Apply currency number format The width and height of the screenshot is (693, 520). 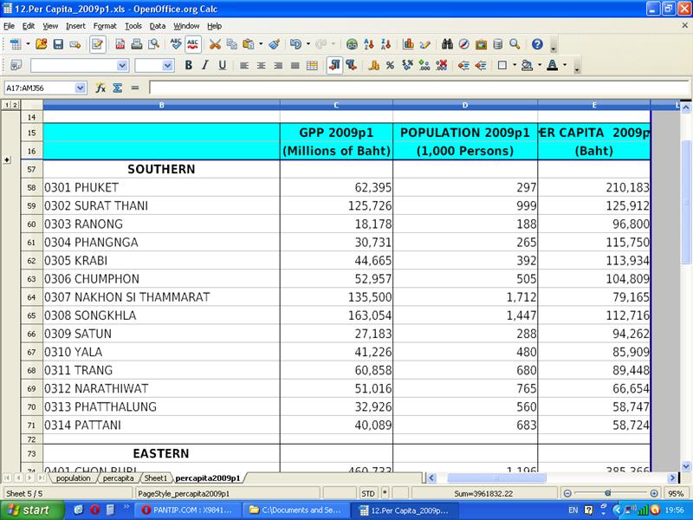(373, 66)
